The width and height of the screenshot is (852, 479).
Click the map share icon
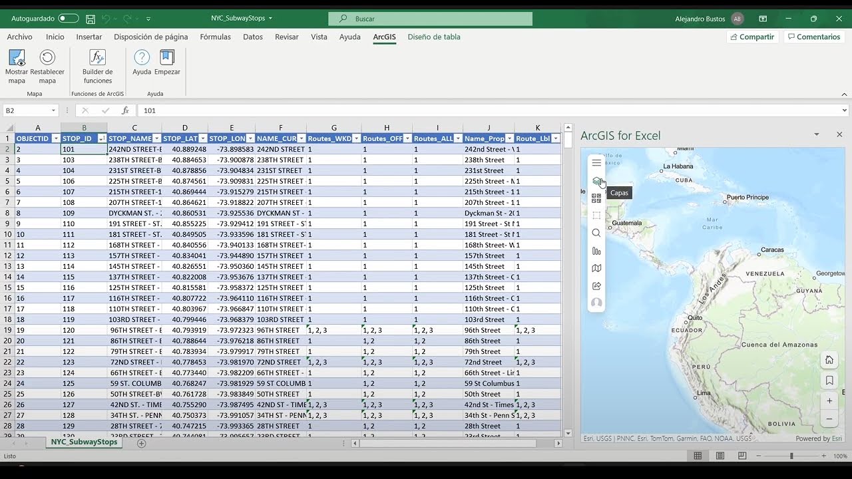click(x=596, y=285)
